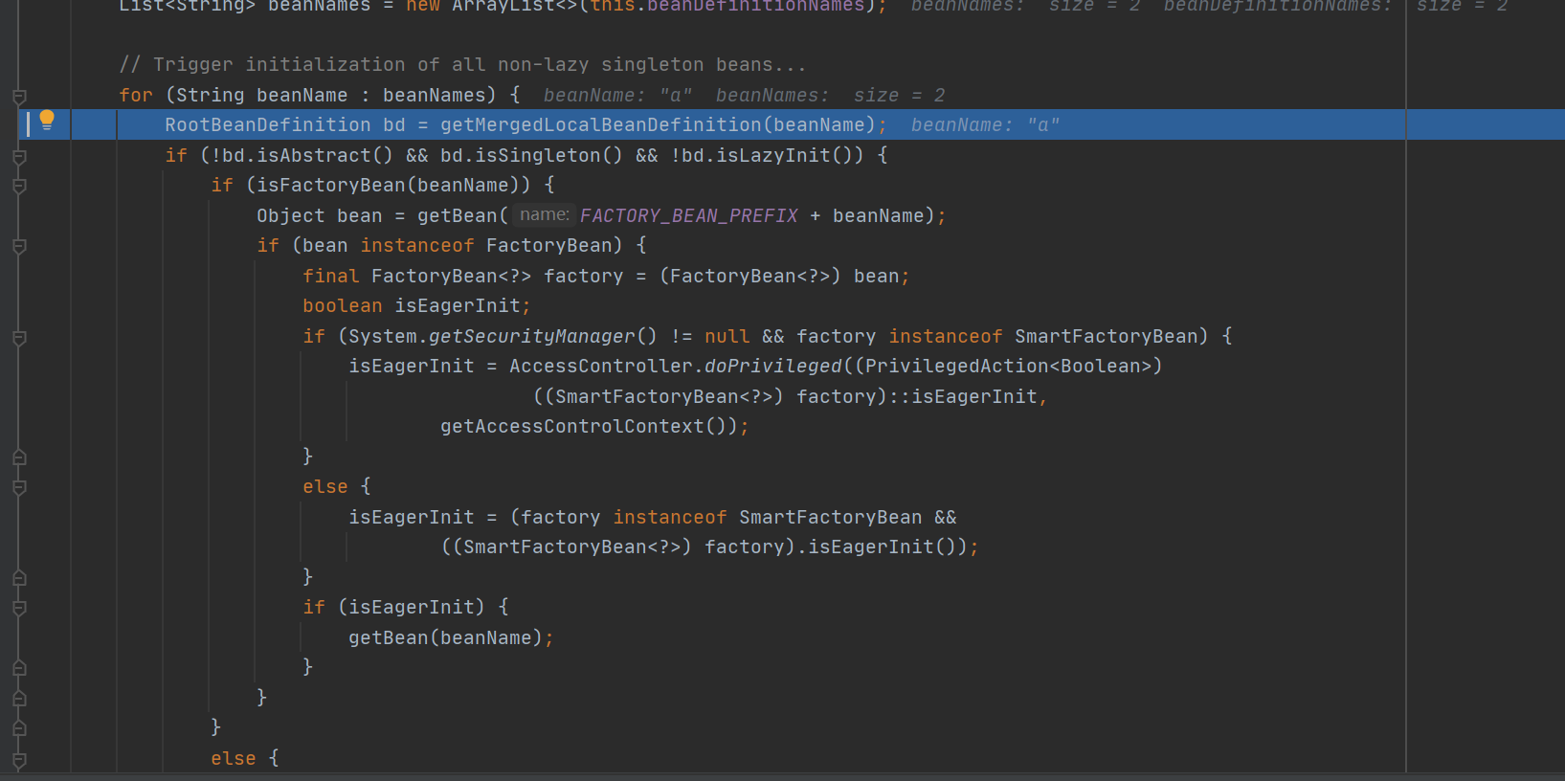The height and width of the screenshot is (781, 1565).
Task: Click the '::isEagerInit' method reference
Action: pos(963,397)
